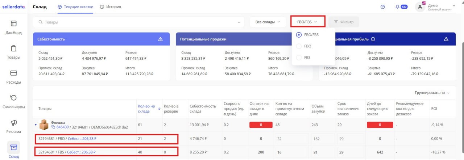Expand the Товары search dropdown arrow

(x=239, y=22)
